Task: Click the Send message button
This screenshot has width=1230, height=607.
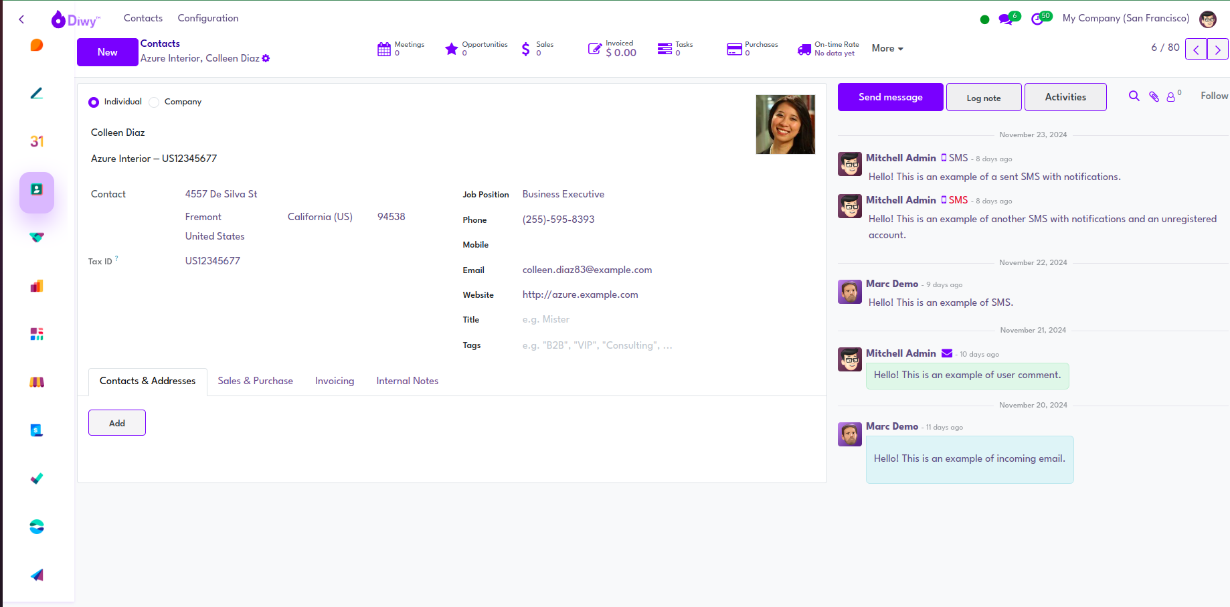Action: click(x=891, y=97)
